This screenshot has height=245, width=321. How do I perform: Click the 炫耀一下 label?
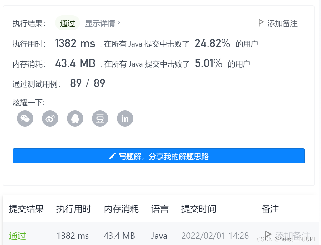(28, 102)
